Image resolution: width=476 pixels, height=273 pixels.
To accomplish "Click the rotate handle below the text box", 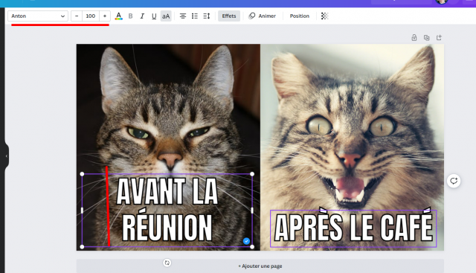I will [x=167, y=263].
